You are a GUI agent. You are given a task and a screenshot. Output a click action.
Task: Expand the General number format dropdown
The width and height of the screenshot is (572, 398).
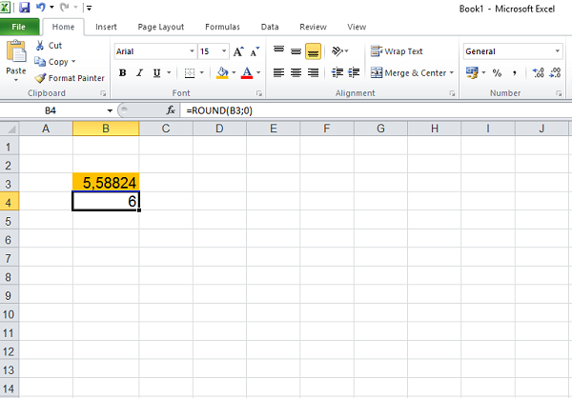[557, 51]
